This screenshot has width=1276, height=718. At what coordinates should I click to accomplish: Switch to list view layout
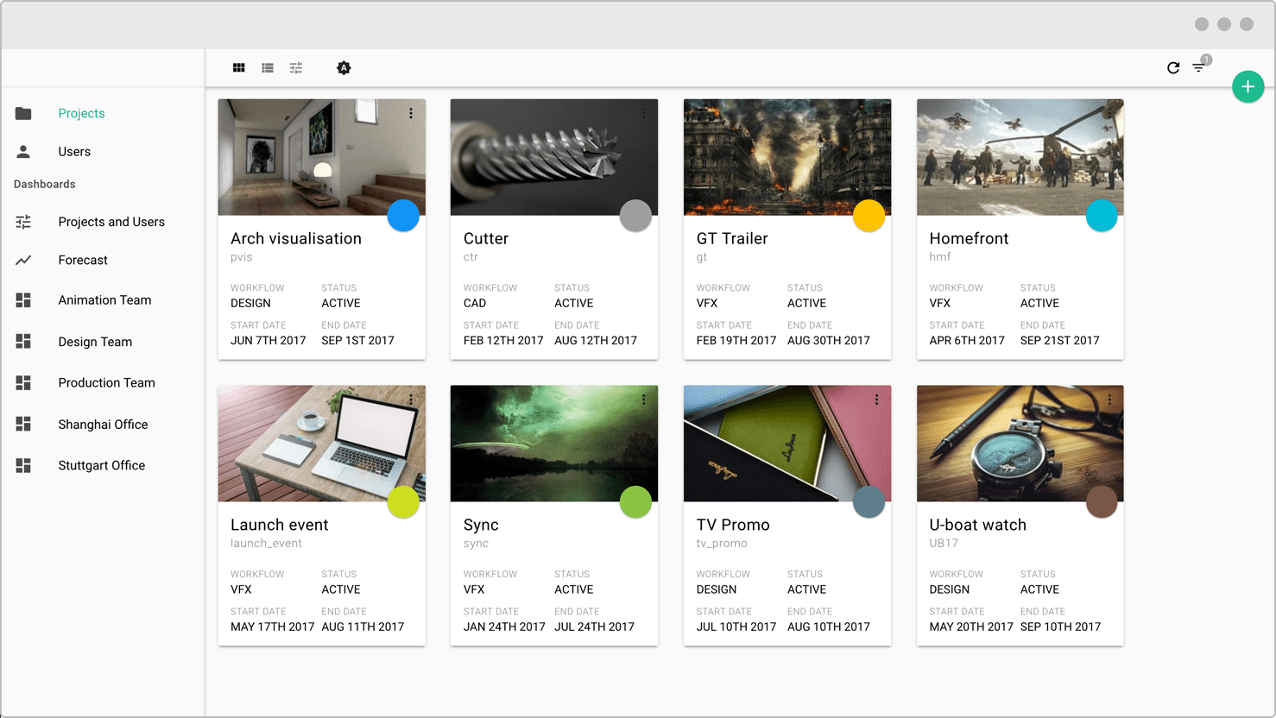point(268,68)
